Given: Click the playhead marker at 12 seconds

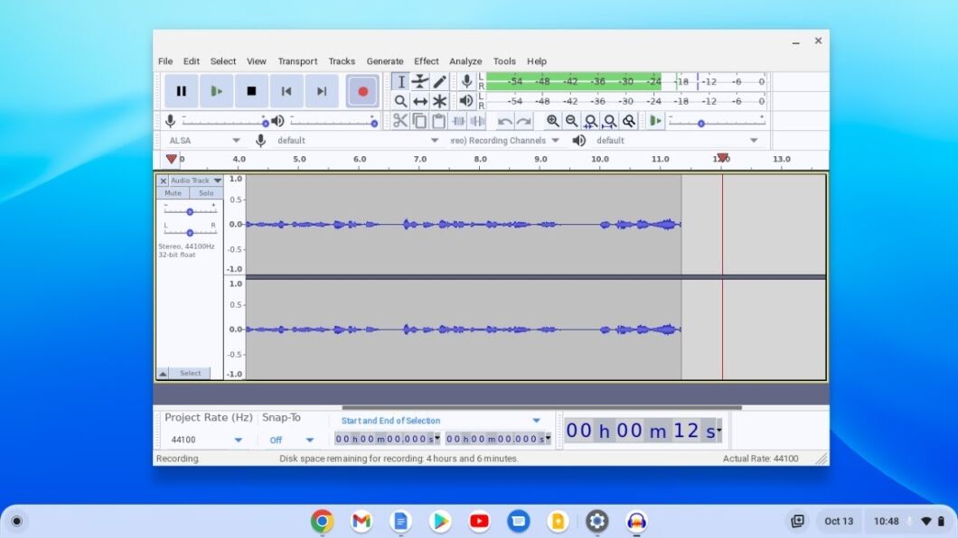Looking at the screenshot, I should (x=722, y=158).
